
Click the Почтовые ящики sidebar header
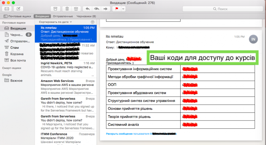click(x=14, y=23)
